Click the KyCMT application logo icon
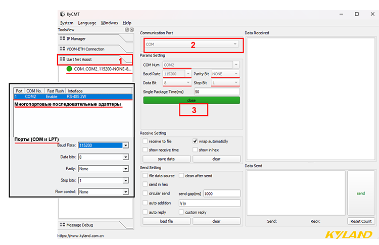 click(62, 14)
